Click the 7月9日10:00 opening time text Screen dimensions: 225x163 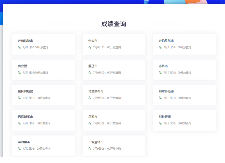coord(36,98)
